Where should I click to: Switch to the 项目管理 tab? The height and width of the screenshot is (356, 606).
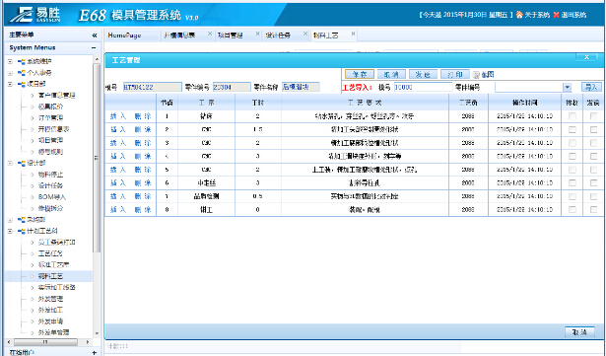[x=231, y=36]
